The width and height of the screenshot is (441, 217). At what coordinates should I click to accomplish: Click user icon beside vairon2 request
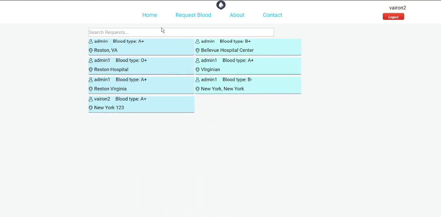pyautogui.click(x=91, y=99)
